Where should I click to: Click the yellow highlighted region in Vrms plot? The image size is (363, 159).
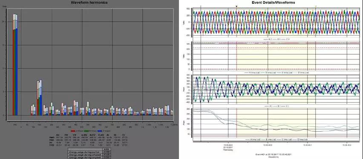pyautogui.click(x=276, y=56)
